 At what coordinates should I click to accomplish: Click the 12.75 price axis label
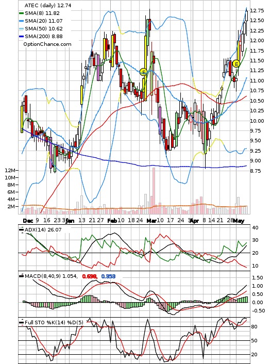[258, 11]
